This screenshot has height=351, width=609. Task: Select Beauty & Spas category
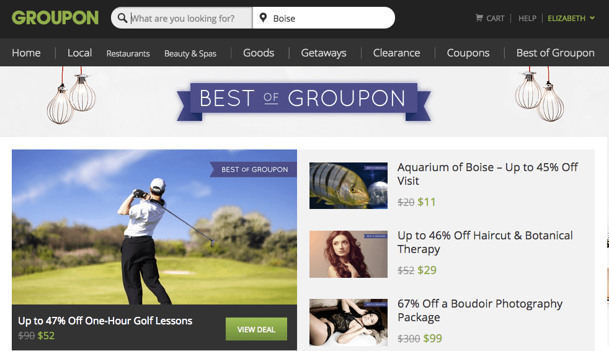pyautogui.click(x=190, y=53)
